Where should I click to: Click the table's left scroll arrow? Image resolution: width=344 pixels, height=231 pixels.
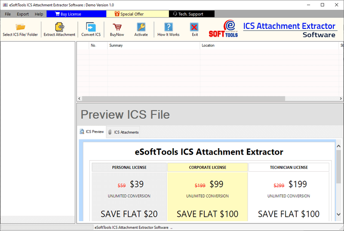pos(80,99)
